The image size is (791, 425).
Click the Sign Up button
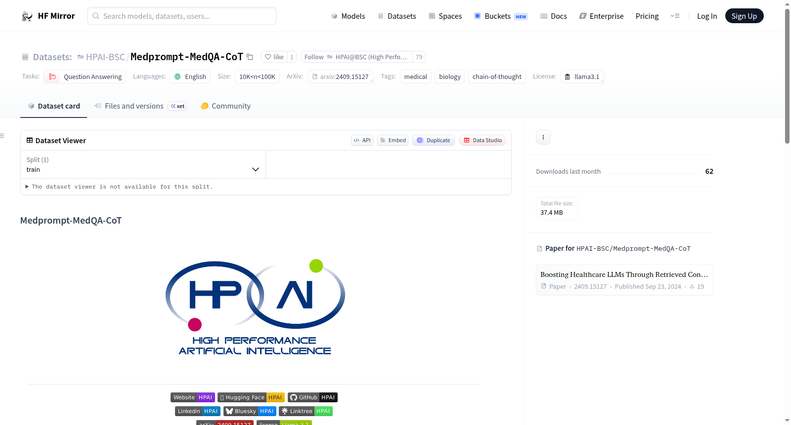pyautogui.click(x=744, y=16)
